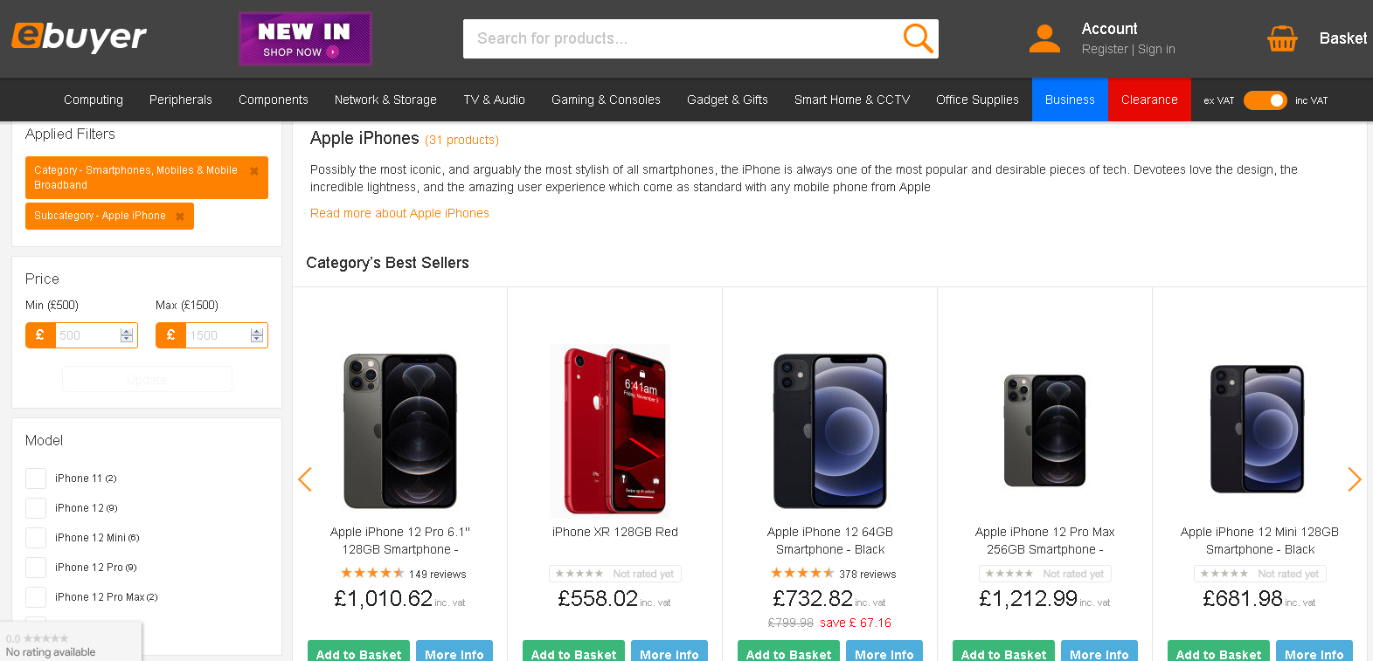Remove the Subcategory Apple iPhone filter
Screen dimensions: 1373x661
click(180, 217)
